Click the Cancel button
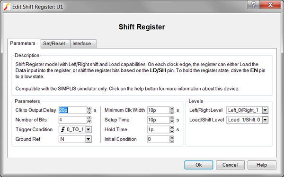Image resolution: width=284 pixels, height=177 pixels. (230, 165)
